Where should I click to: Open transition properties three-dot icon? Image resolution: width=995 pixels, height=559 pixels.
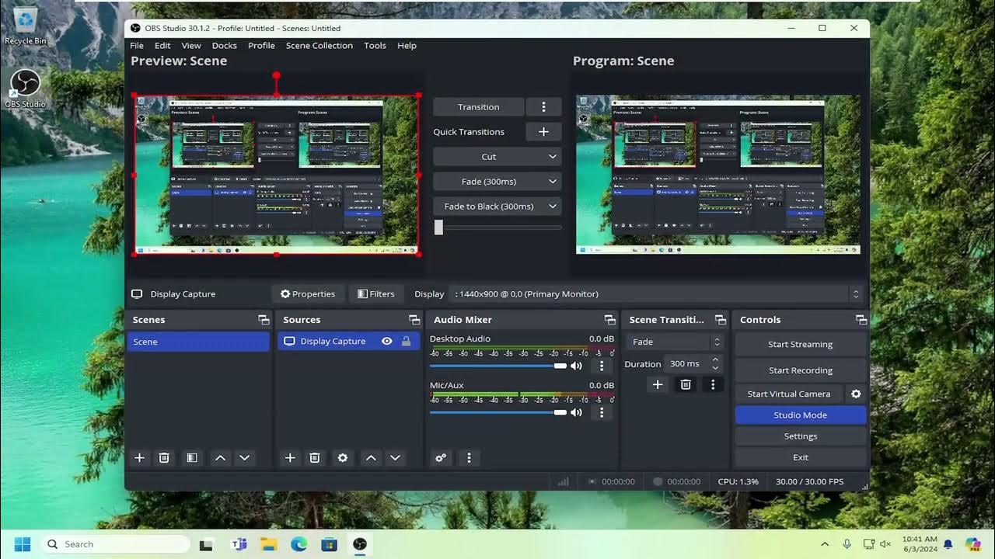tap(713, 384)
